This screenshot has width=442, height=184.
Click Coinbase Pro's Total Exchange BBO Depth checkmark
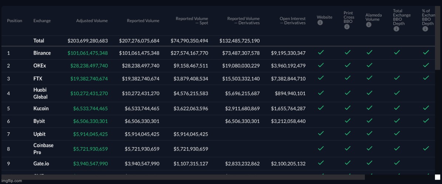coord(397,148)
